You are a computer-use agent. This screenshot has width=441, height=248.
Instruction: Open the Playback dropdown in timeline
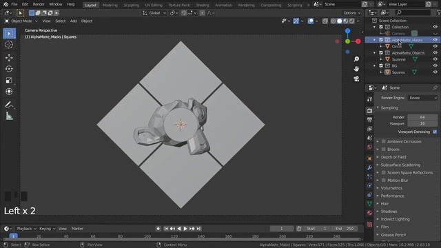[x=26, y=229]
